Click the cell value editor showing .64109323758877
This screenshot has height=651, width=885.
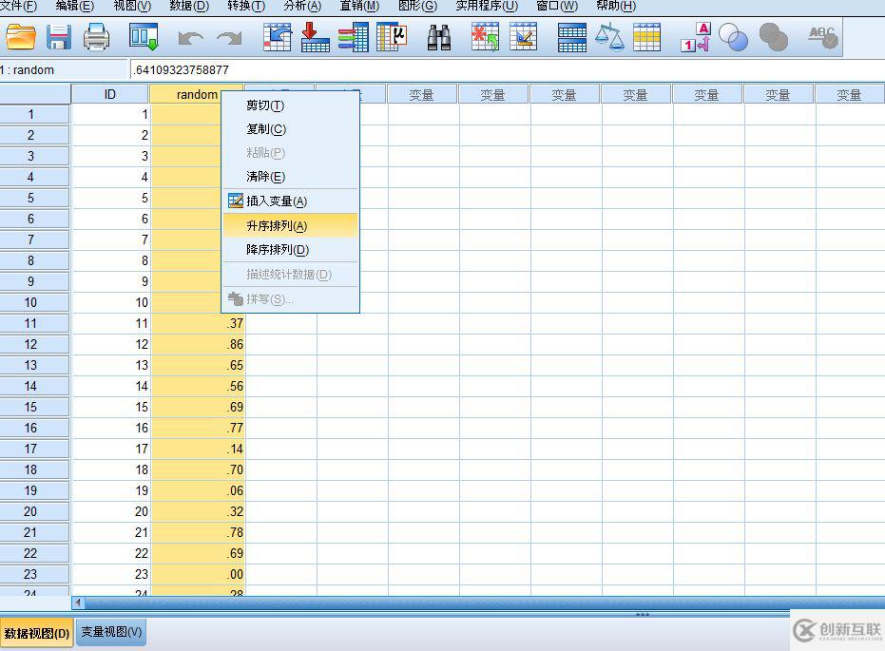[x=507, y=70]
